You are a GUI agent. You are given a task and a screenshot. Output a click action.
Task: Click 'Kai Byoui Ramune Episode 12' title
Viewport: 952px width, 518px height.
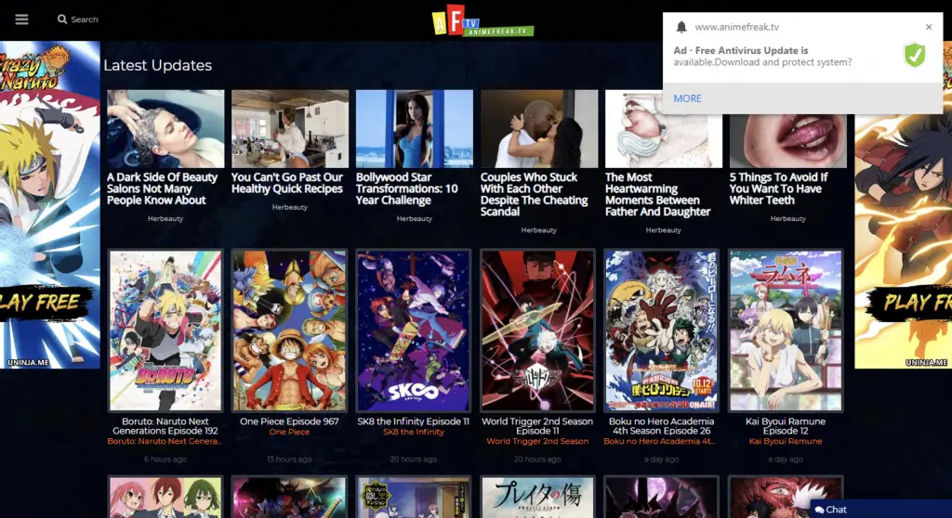(785, 426)
